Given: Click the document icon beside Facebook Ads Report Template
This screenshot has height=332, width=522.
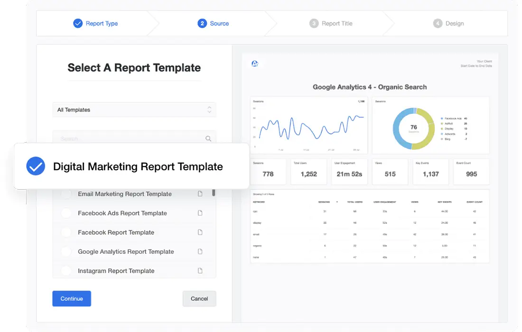Looking at the screenshot, I should click(200, 213).
